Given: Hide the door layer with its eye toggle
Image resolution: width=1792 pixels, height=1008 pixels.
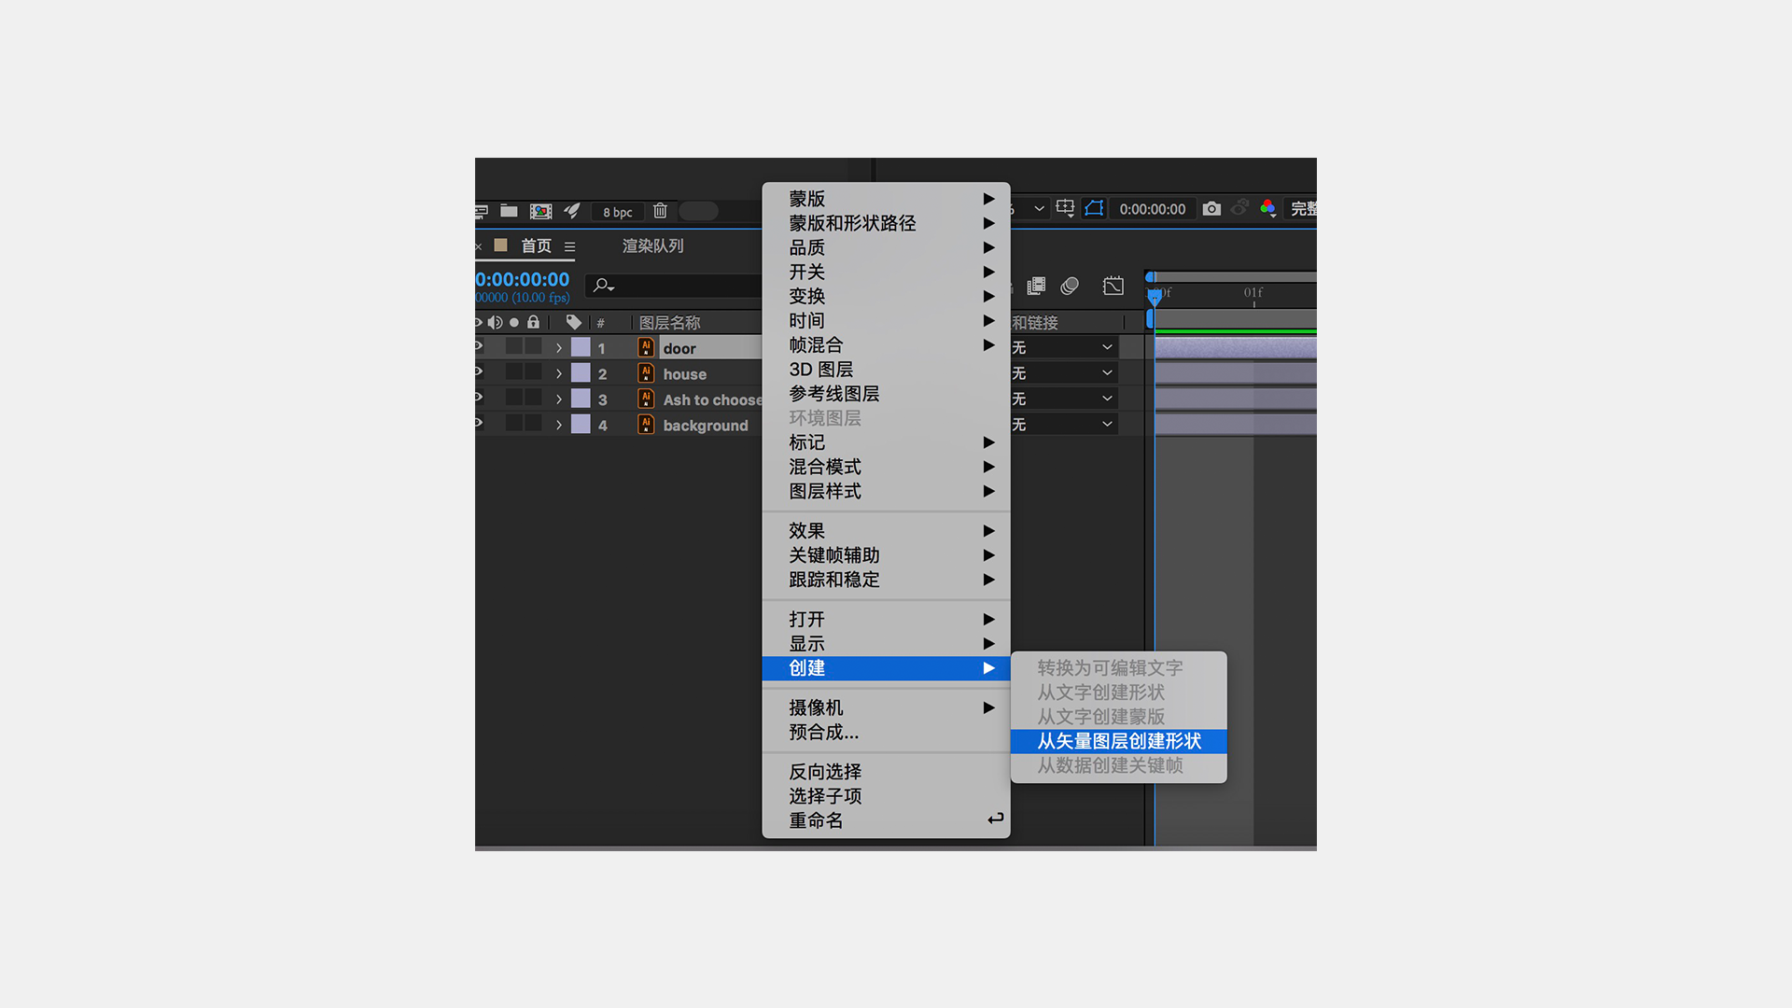Looking at the screenshot, I should click(x=477, y=347).
